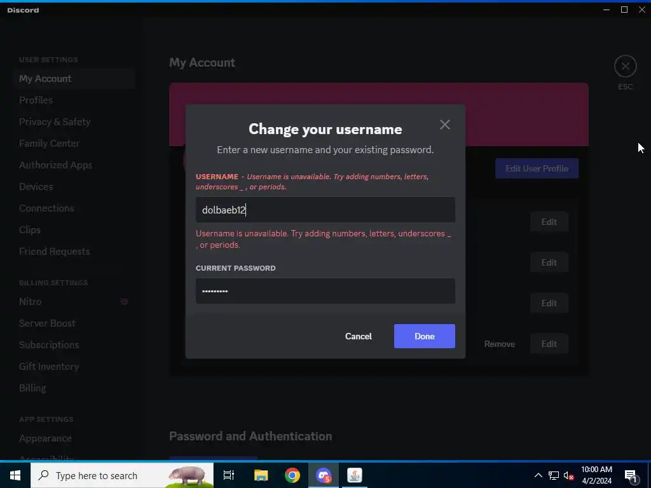
Task: Open Authorized Apps
Action: 74,165
